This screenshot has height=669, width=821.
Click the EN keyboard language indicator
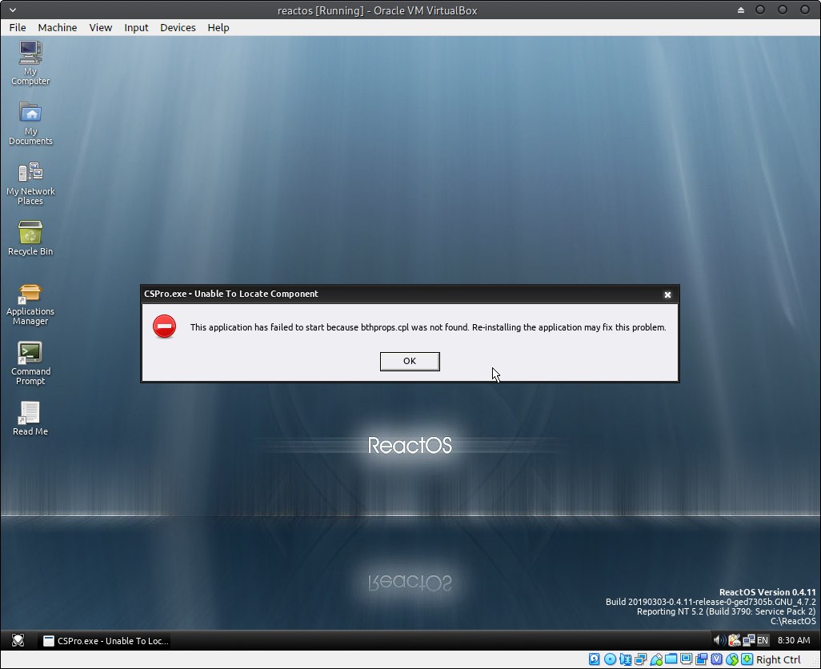pos(763,640)
